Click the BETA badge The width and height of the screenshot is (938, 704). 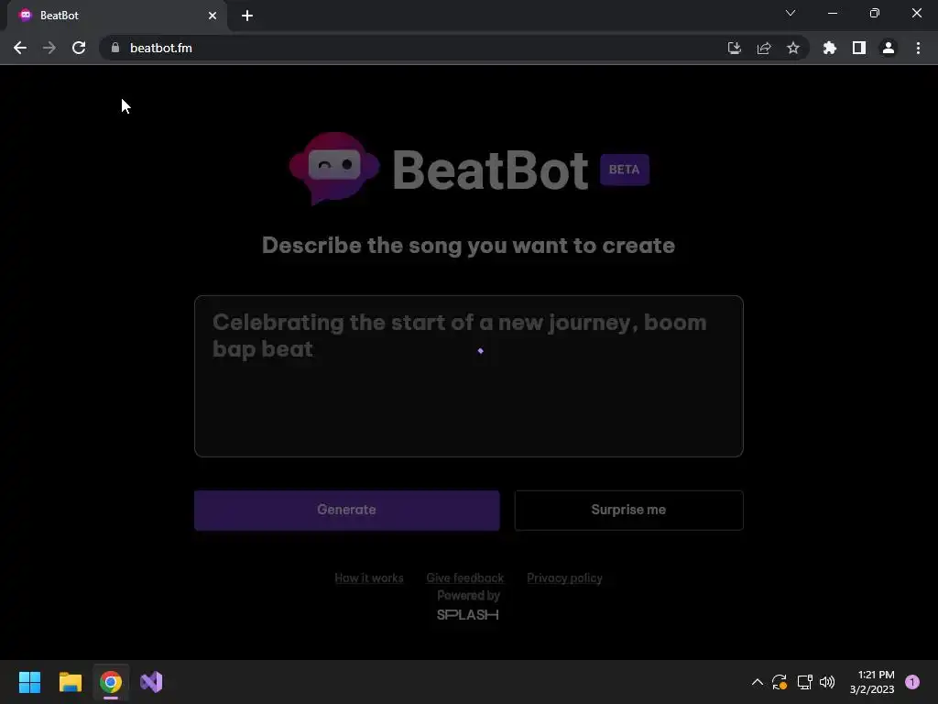click(625, 170)
